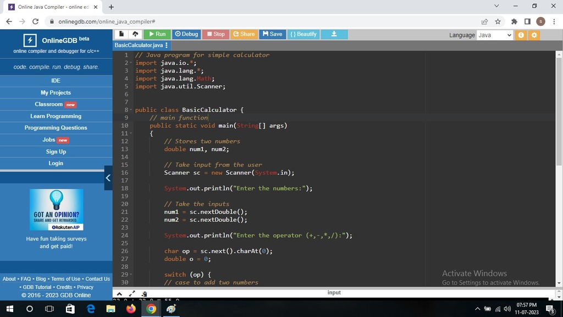This screenshot has width=563, height=317.
Task: Fold the import block at line 2
Action: [131, 63]
